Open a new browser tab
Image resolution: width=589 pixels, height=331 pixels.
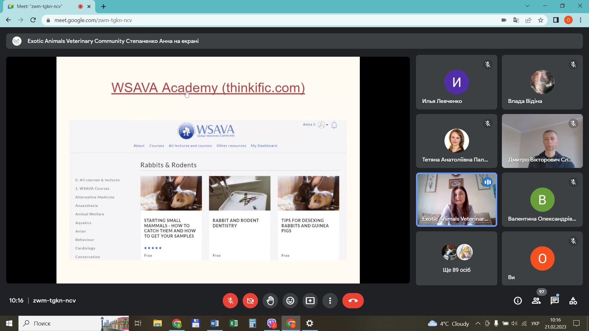click(104, 6)
